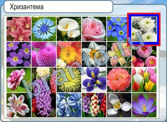Select the yellow spiky aster picture
Image resolution: width=167 pixels, height=122 pixels.
(x=69, y=80)
